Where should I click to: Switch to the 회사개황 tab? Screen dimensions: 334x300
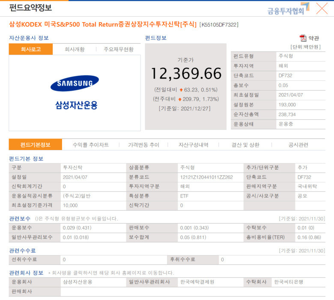(x=75, y=49)
